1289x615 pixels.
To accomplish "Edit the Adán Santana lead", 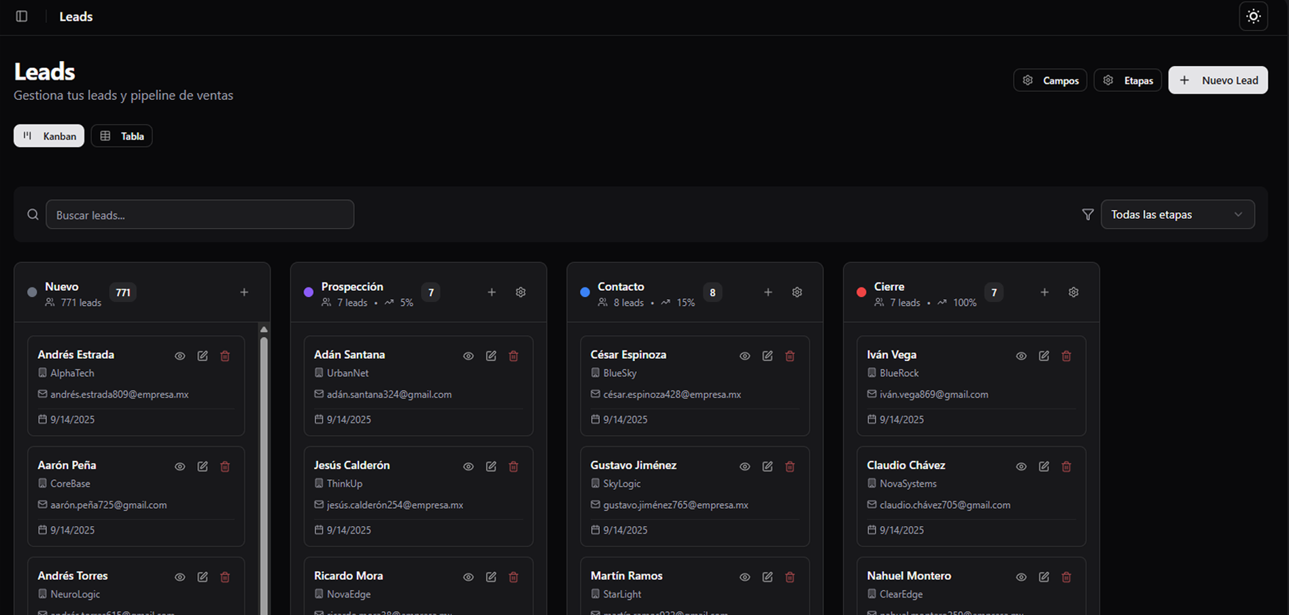I will click(491, 356).
